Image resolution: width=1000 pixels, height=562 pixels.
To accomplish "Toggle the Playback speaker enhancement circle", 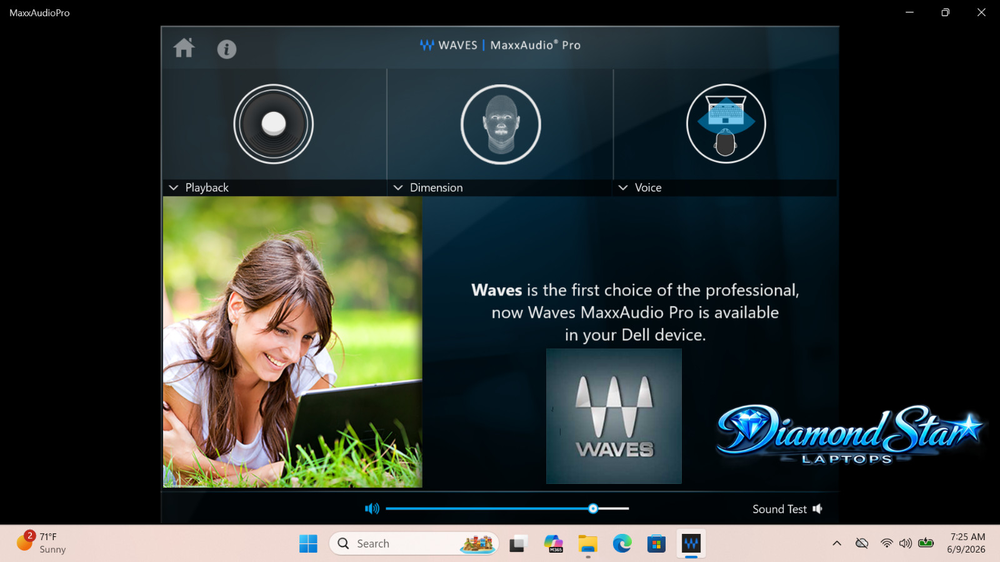I will click(274, 124).
